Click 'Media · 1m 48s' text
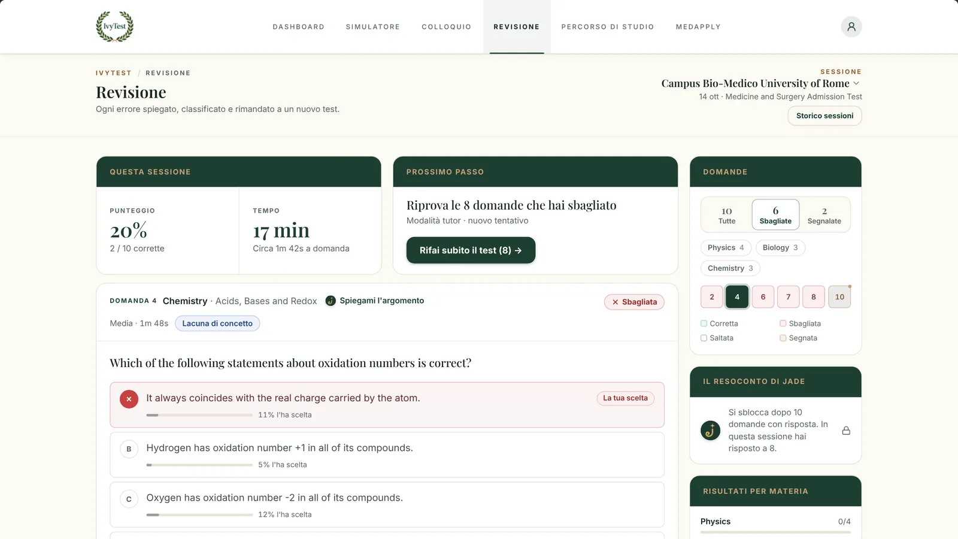 [139, 323]
